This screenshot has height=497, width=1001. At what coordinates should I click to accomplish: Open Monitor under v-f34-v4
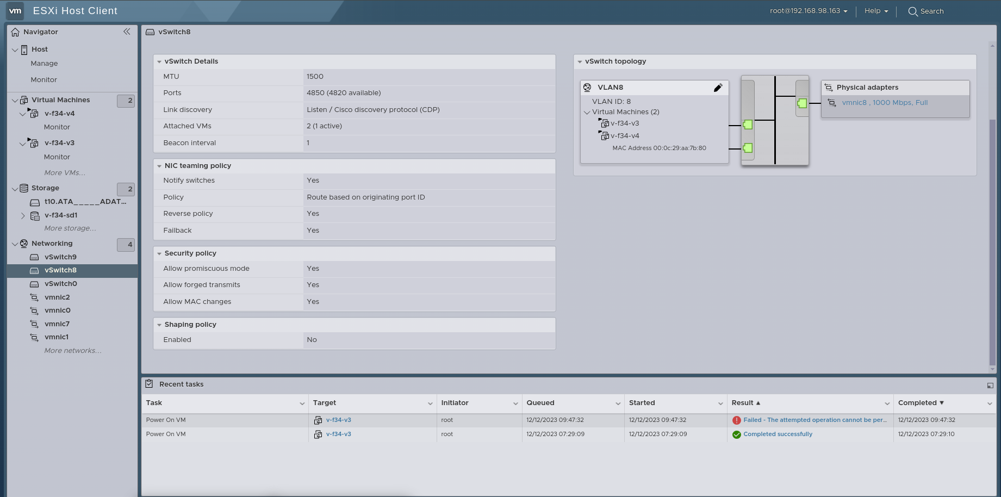click(x=57, y=127)
